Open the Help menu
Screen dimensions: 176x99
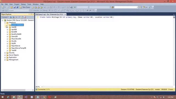(42, 4)
